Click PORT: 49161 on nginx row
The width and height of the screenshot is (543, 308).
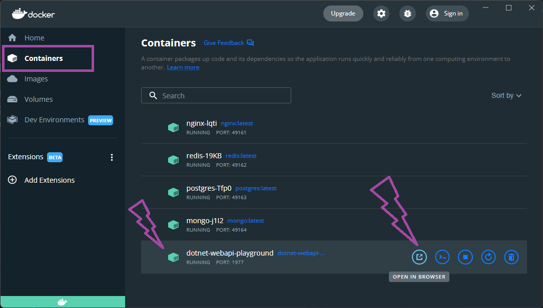(231, 133)
